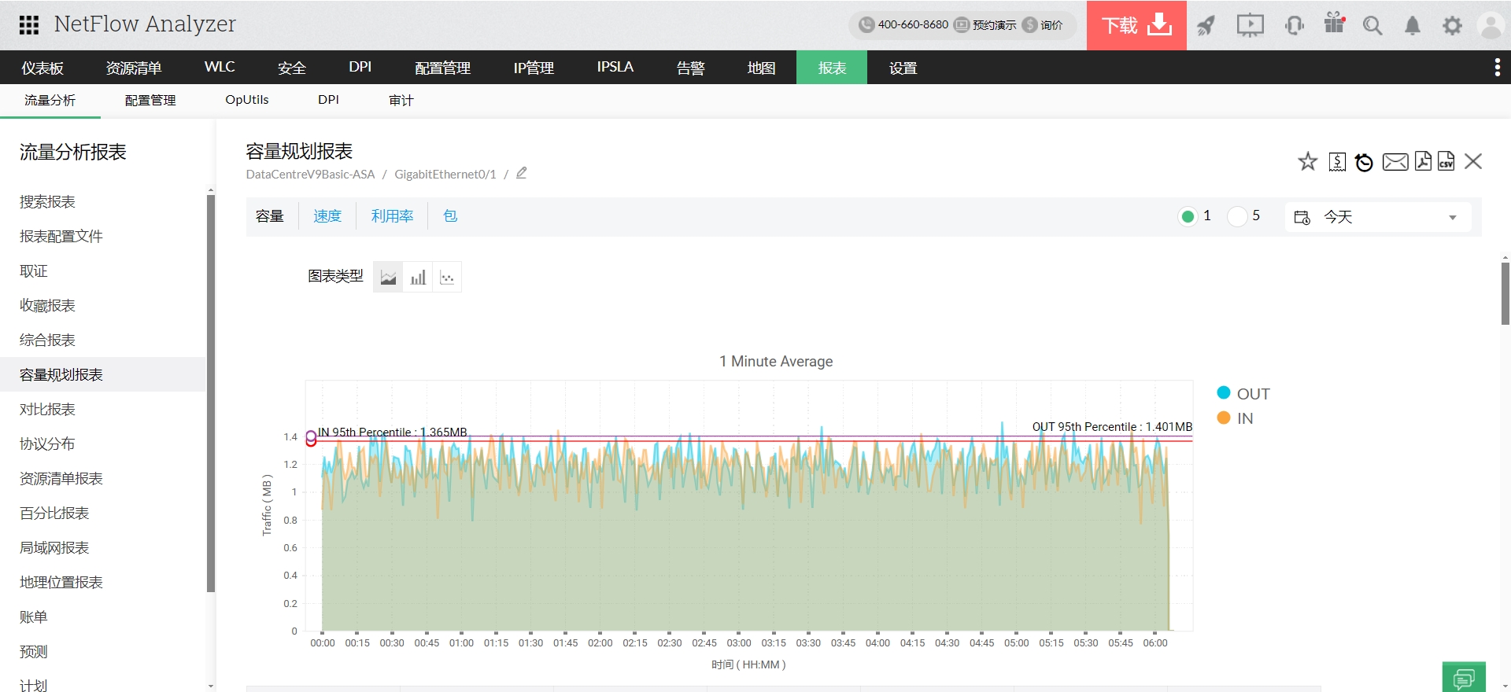This screenshot has width=1511, height=692.
Task: Open the notifications bell icon
Action: [1412, 26]
